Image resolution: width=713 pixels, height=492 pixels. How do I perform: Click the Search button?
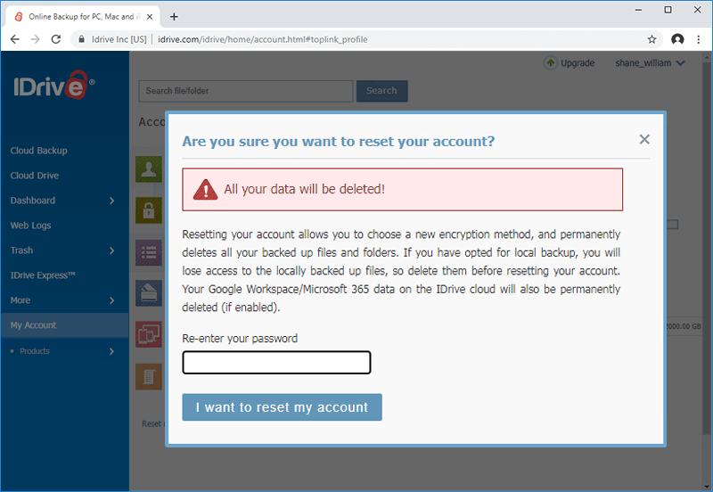(381, 91)
